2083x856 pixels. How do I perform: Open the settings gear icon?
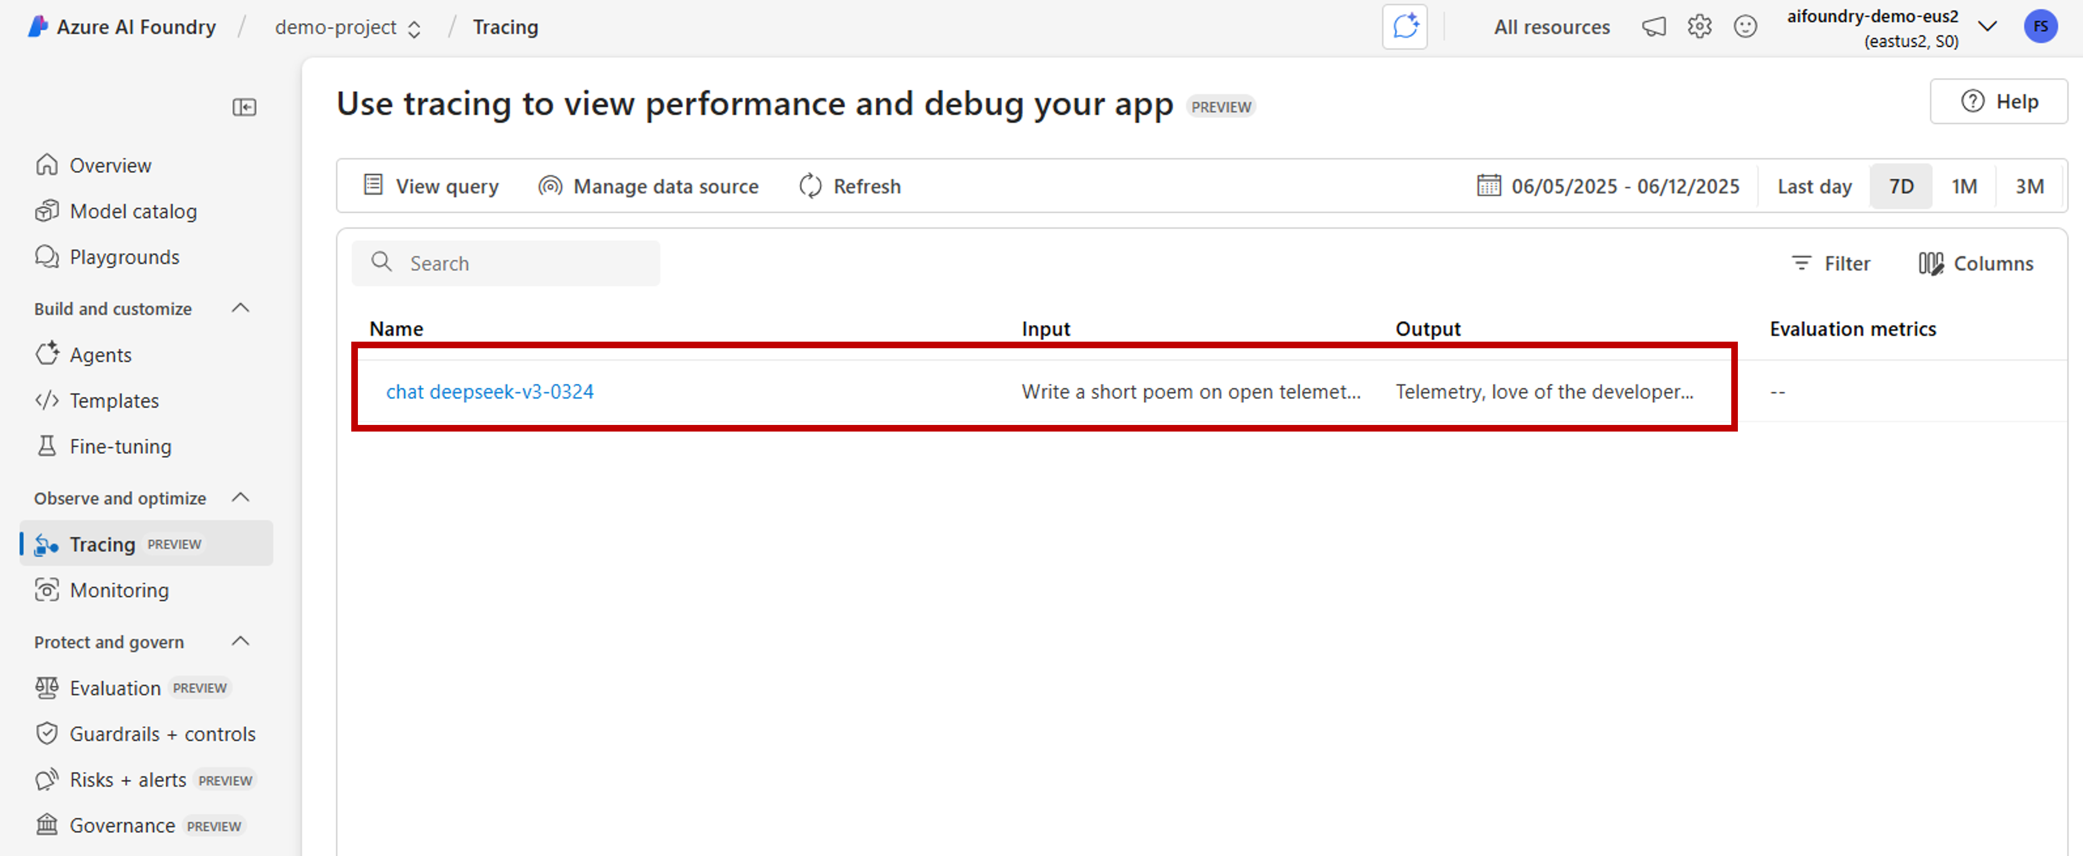coord(1699,26)
